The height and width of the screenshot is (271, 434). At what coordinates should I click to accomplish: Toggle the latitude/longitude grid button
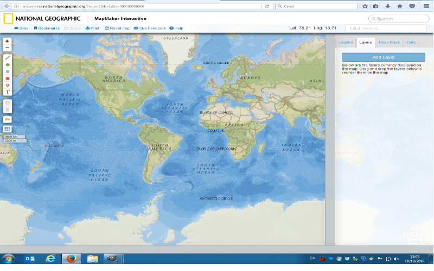tap(7, 129)
